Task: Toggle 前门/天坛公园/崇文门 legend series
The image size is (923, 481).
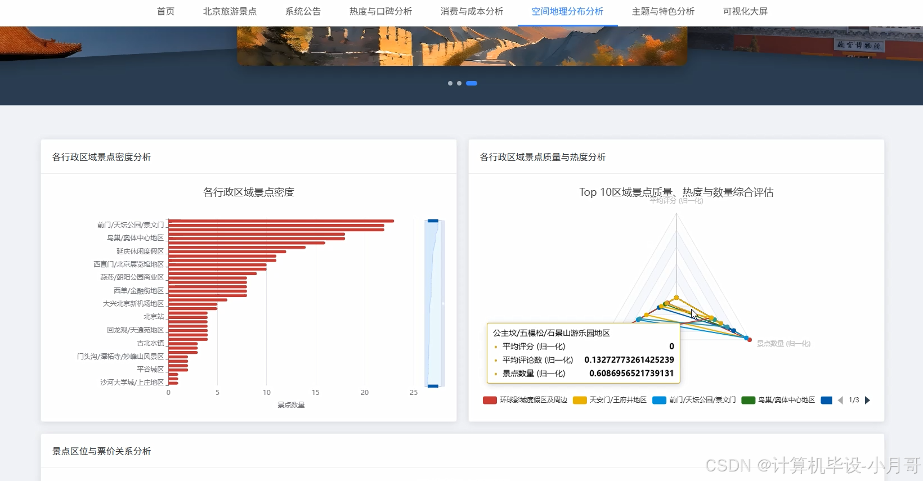Action: pos(694,400)
